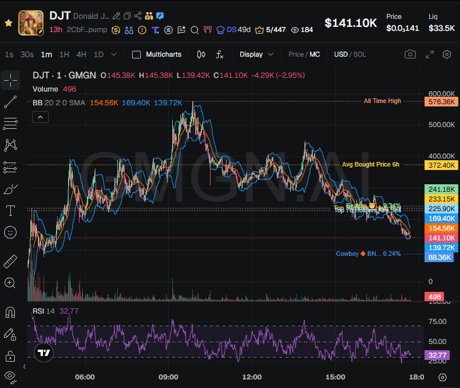Select the Text tool
This screenshot has height=388, width=460.
[x=10, y=211]
